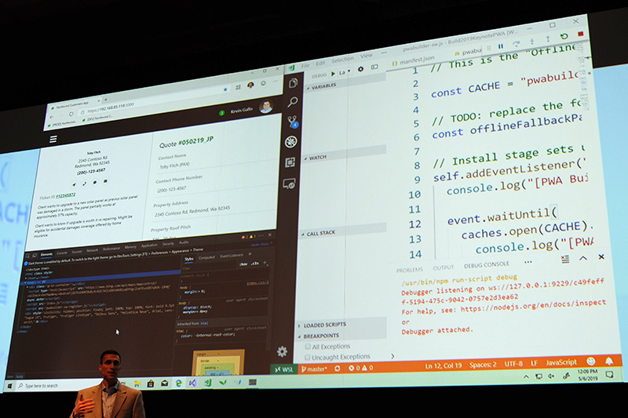Open the Debug view in the activity bar
Screen dimensions: 628x418
tap(291, 142)
